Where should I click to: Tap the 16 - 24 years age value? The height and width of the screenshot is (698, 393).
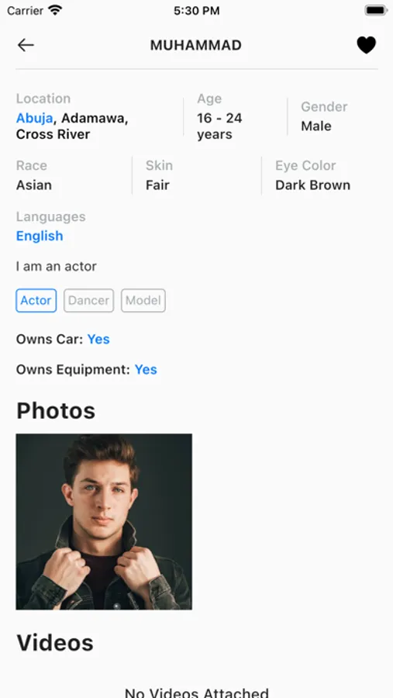[219, 126]
